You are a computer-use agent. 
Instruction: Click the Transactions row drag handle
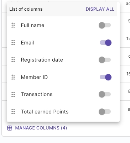(x=13, y=94)
